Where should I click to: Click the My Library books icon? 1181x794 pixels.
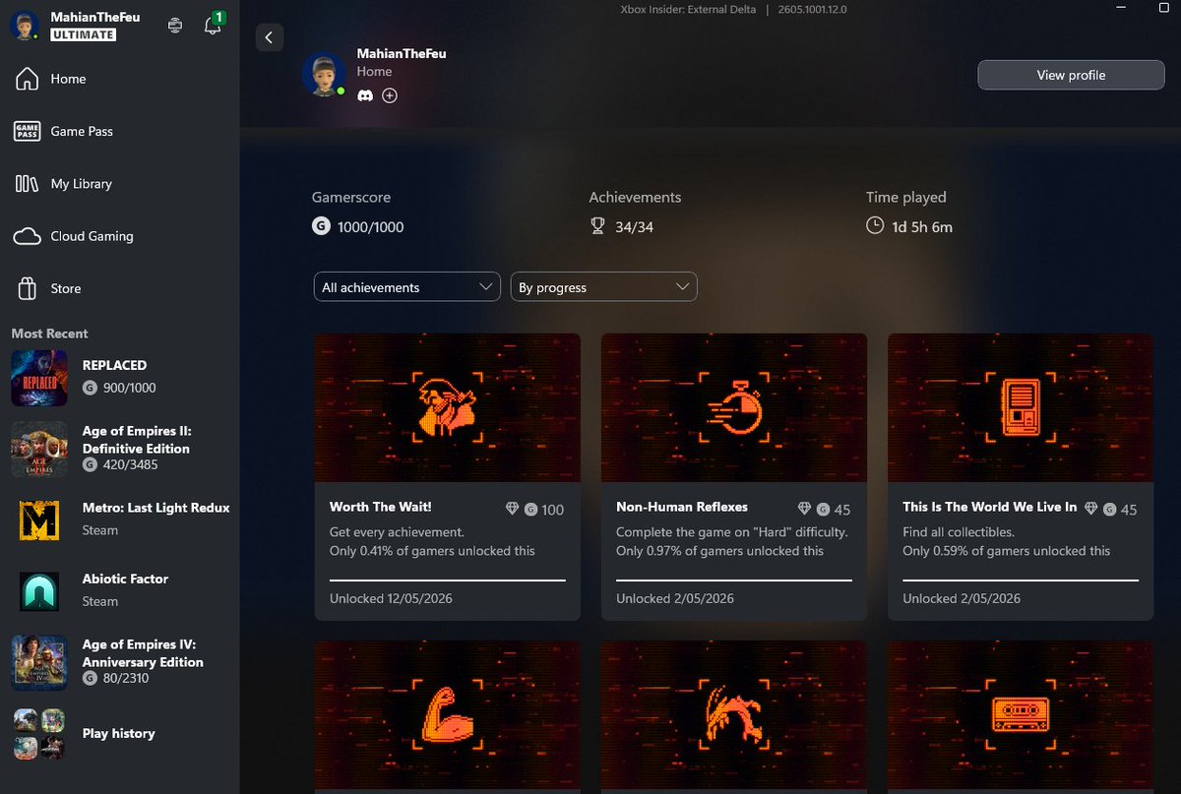coord(27,184)
